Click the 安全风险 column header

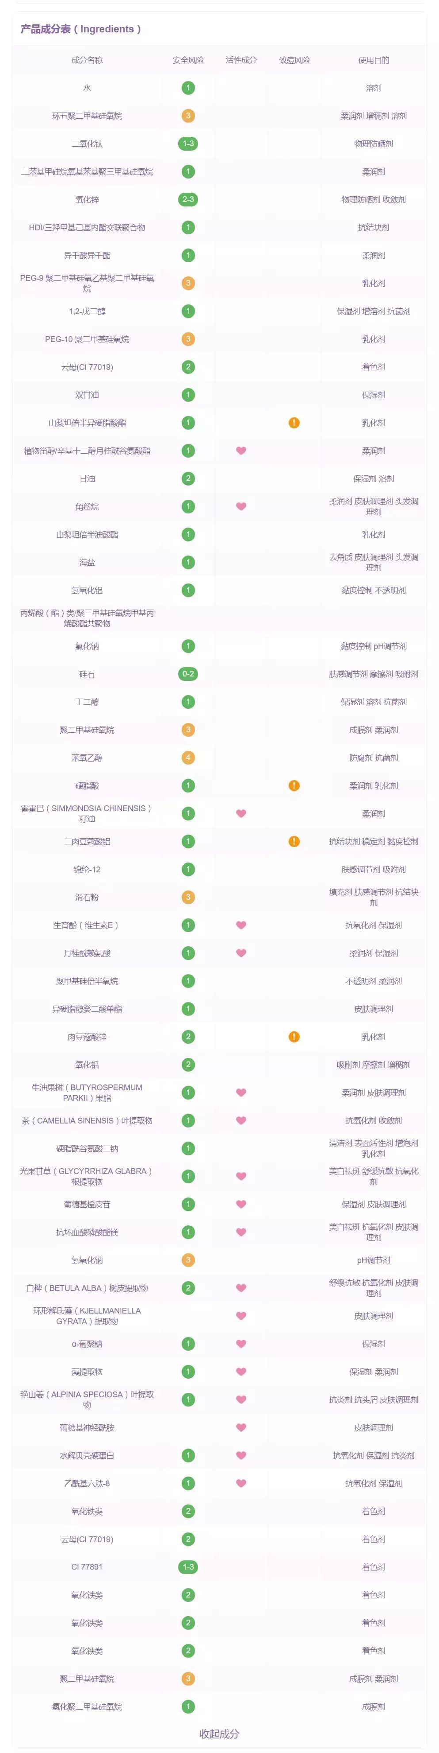(188, 60)
